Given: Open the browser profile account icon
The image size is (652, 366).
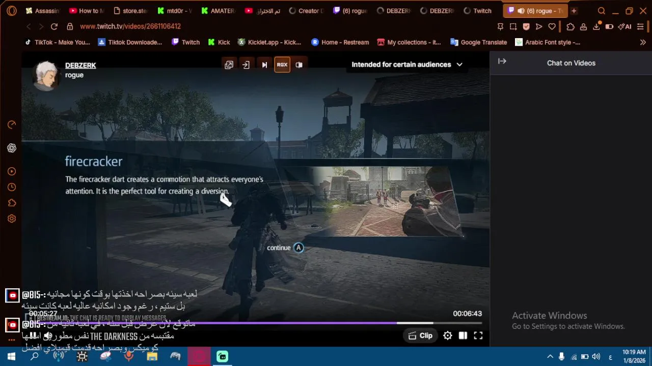Looking at the screenshot, I should point(583,26).
